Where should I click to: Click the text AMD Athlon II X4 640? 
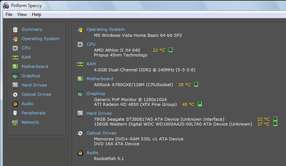tap(117, 50)
